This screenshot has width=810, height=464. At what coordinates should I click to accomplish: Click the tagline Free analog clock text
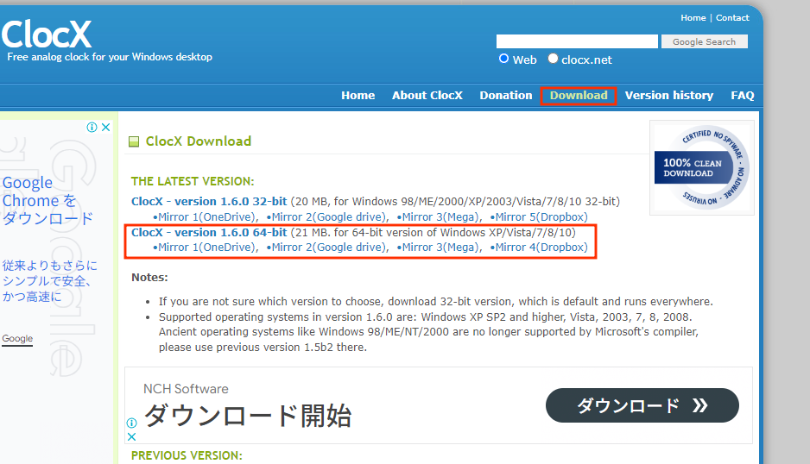click(x=110, y=57)
